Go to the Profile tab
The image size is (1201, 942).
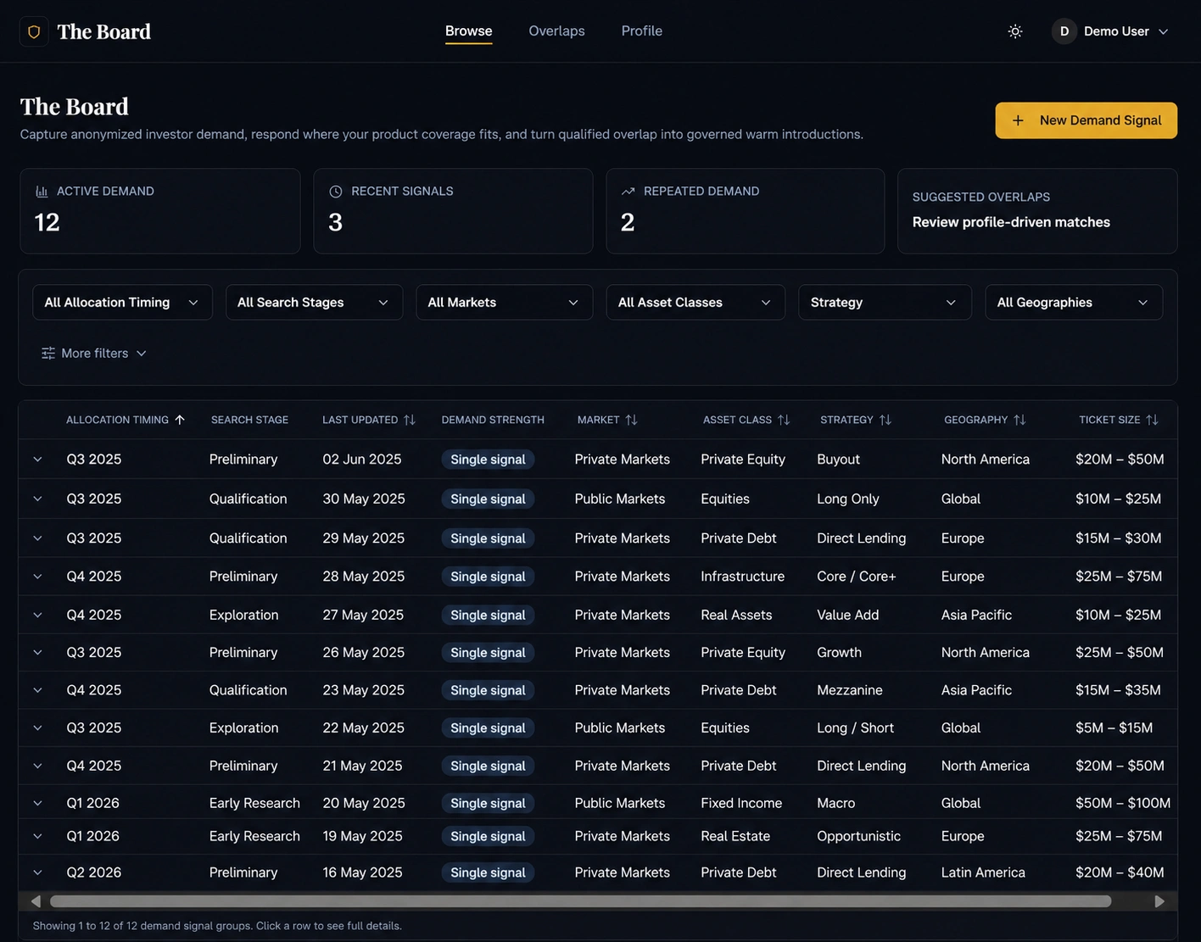coord(641,31)
